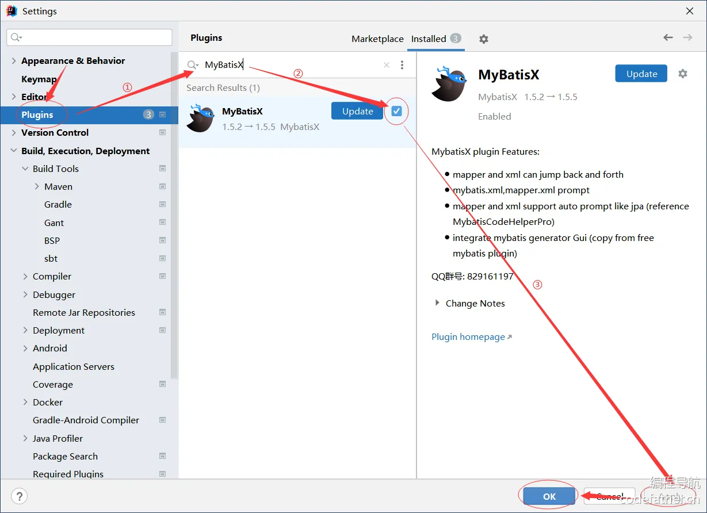Screen dimensions: 707x513
Task: Confirm settings with OK button
Action: (549, 496)
